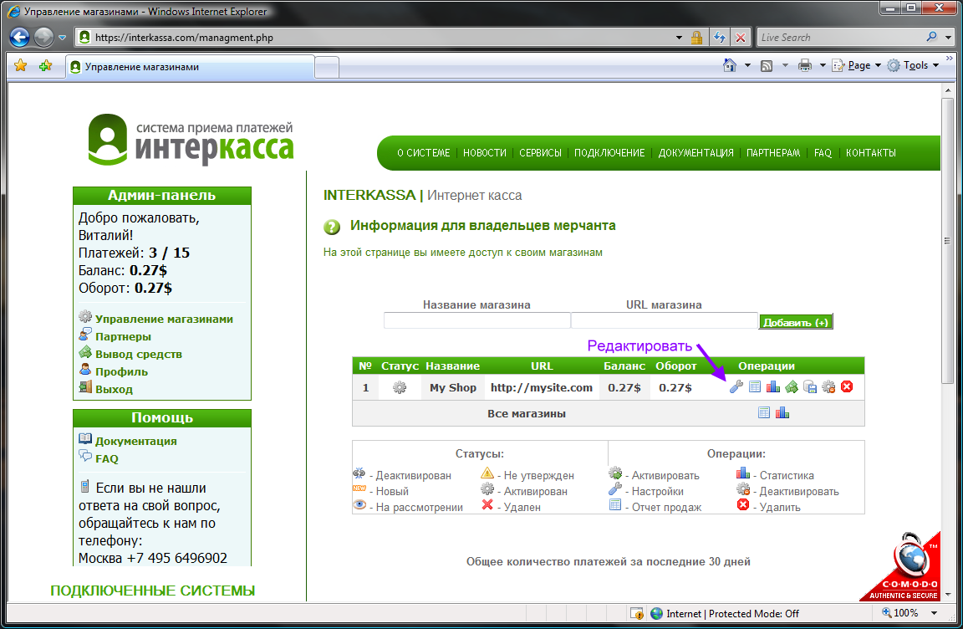This screenshot has height=629, width=963.
Task: Expand the address bar URL history dropdown
Action: [x=679, y=38]
